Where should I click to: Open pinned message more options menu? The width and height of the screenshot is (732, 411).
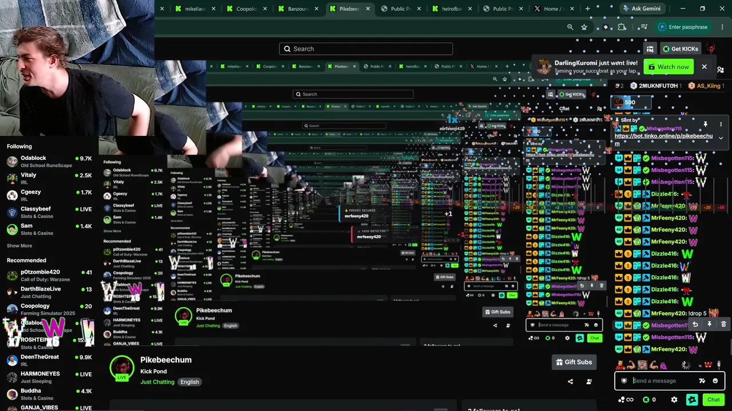(x=721, y=124)
